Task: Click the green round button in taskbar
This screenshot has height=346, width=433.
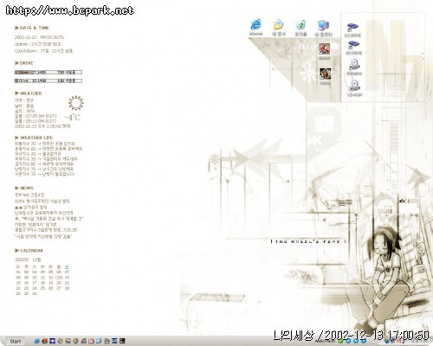Action: 340,341
